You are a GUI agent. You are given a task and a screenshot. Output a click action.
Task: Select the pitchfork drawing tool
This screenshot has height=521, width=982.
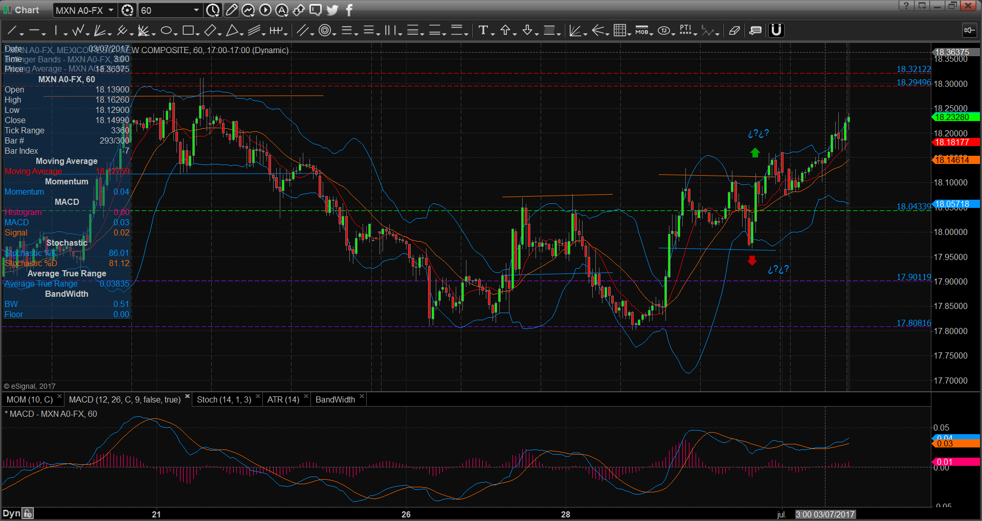[122, 31]
